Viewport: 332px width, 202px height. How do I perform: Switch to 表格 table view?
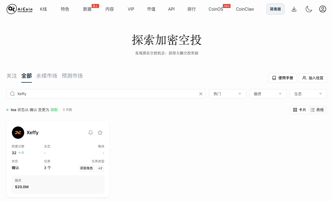coord(317,110)
